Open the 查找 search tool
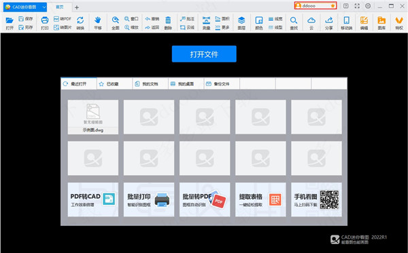Image resolution: width=408 pixels, height=253 pixels. (x=294, y=23)
